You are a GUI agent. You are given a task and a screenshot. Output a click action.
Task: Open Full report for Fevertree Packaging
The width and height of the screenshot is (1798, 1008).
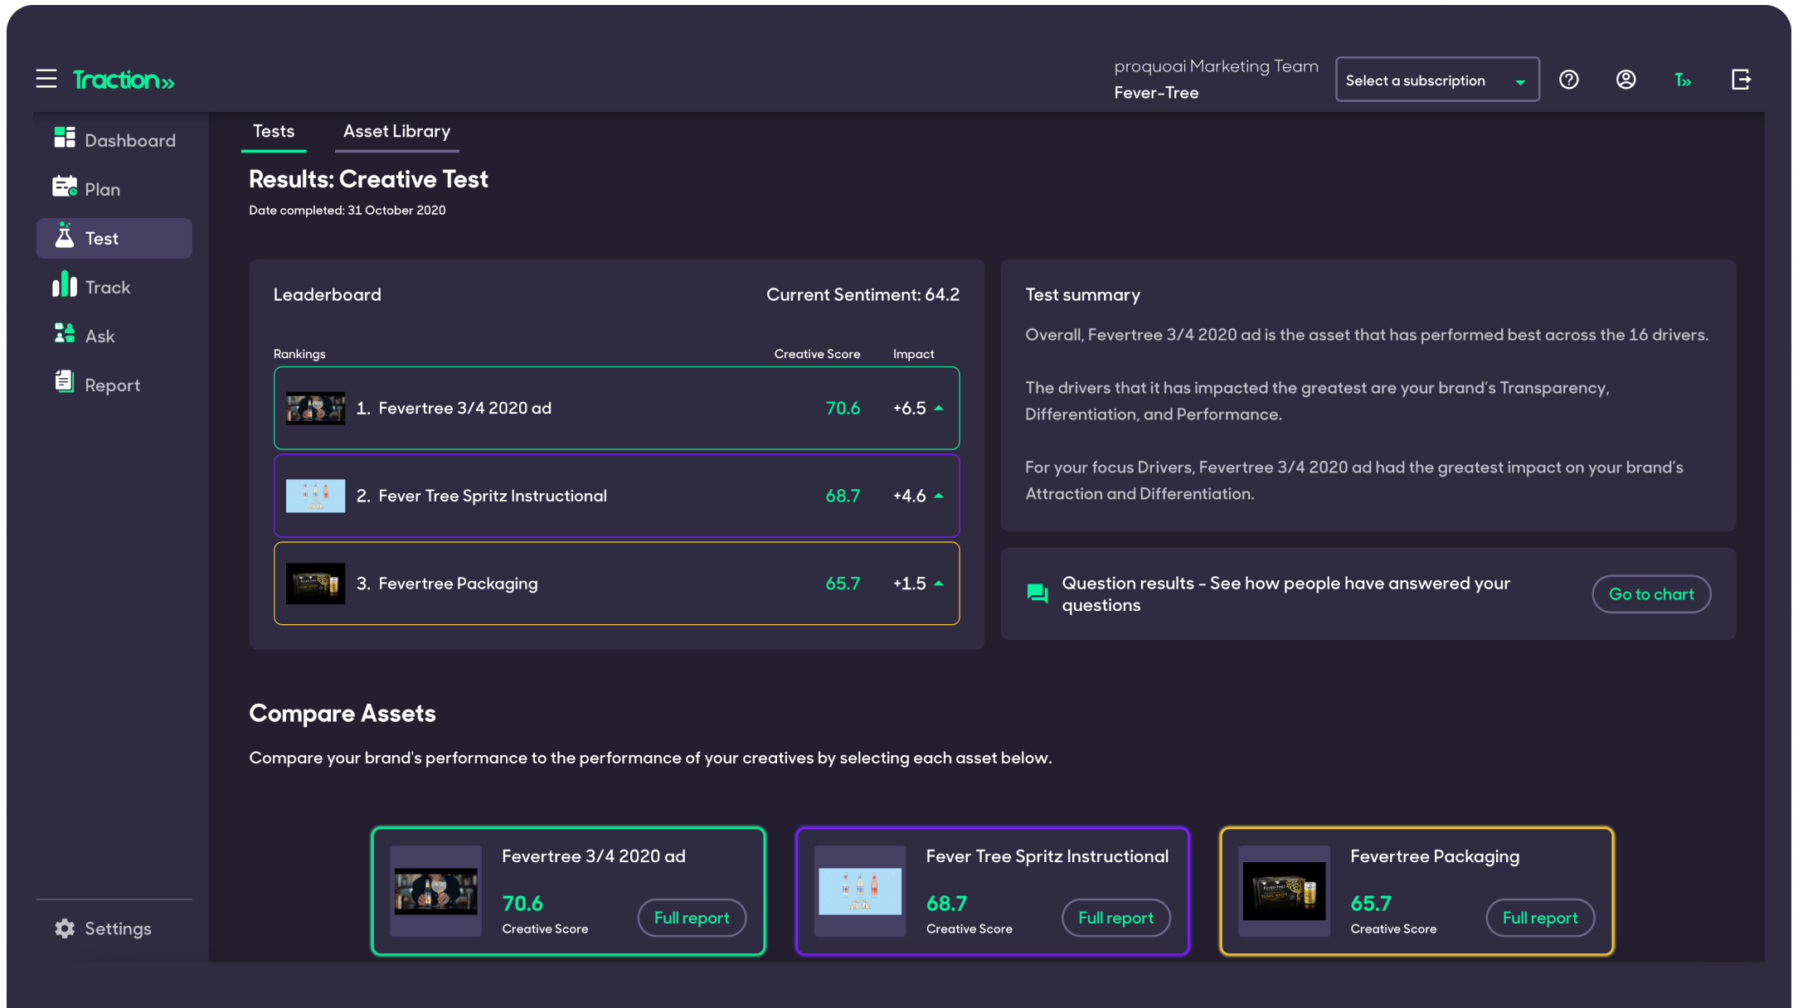coord(1540,918)
